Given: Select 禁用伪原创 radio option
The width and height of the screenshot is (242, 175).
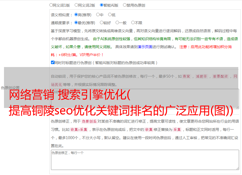Looking at the screenshot, I should point(125,5).
